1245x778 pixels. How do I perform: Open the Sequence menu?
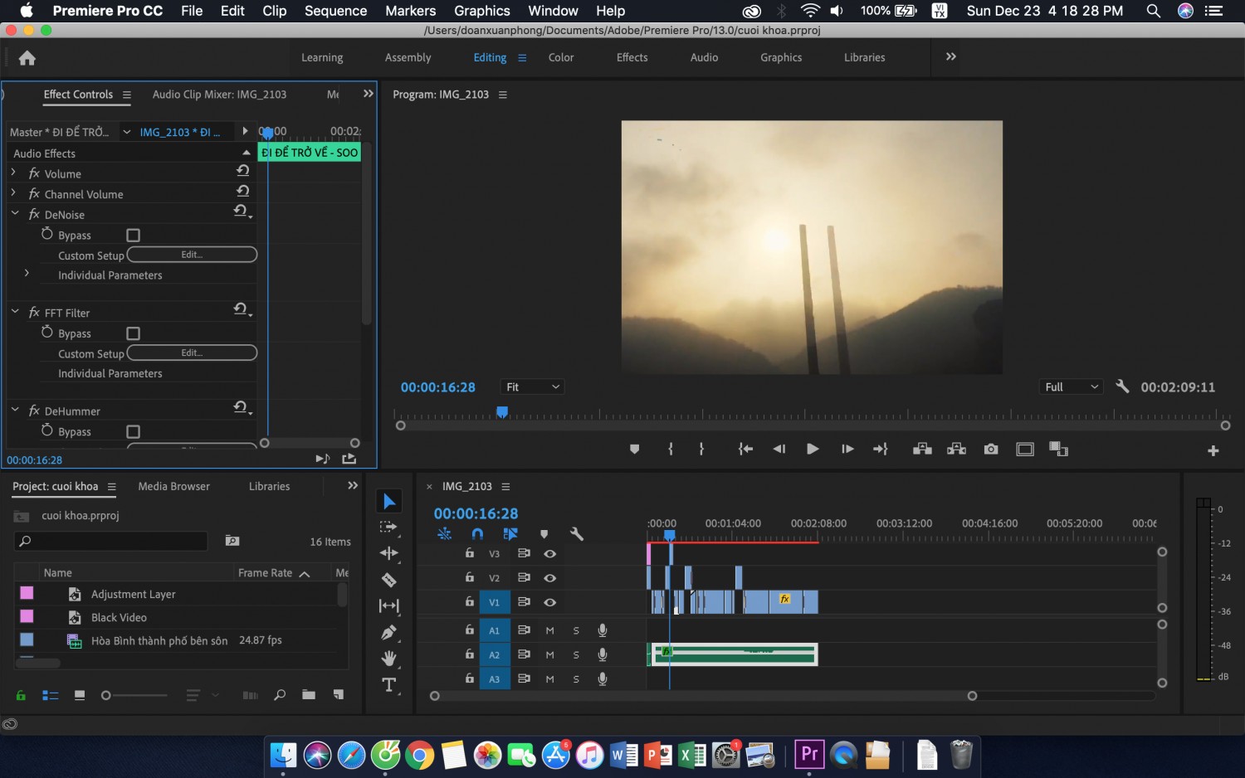[335, 11]
